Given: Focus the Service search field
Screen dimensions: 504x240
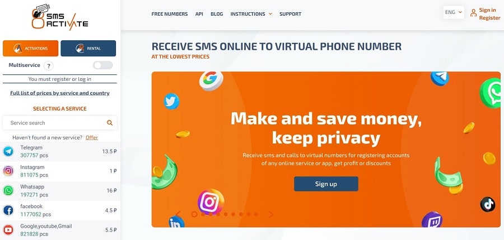Looking at the screenshot, I should pyautogui.click(x=60, y=123).
